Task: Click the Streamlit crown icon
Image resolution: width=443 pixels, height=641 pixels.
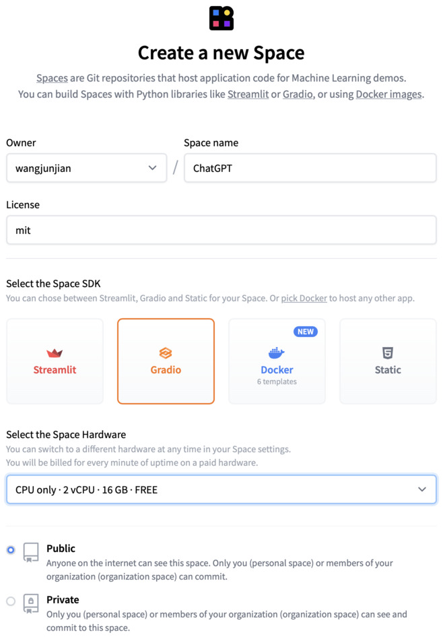Action: 55,353
